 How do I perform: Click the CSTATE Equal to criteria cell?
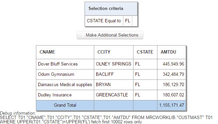pos(104,21)
